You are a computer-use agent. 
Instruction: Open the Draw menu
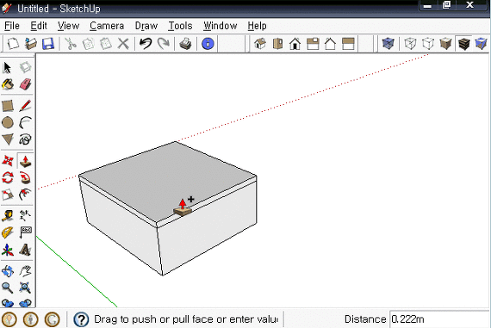[146, 26]
